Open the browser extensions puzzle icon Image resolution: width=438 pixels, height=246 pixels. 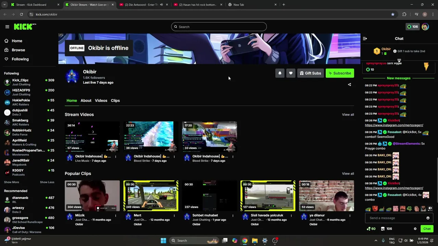tap(404, 14)
